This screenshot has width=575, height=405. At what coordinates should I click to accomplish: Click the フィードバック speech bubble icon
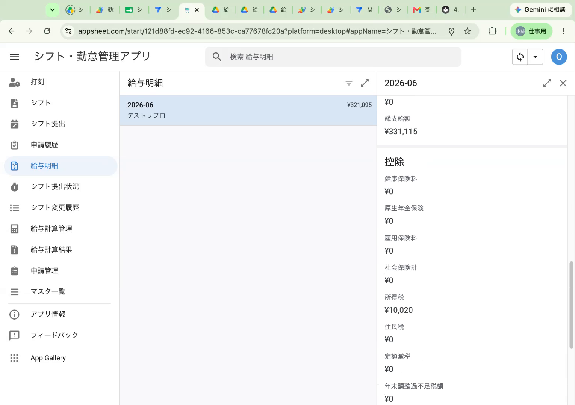(14, 335)
